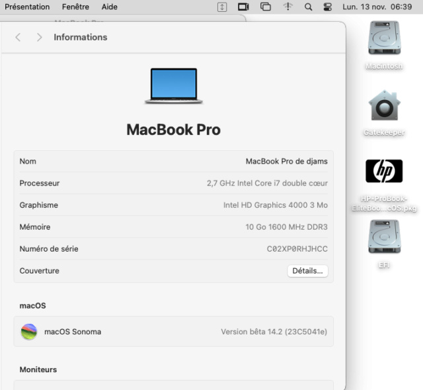Open coverage Détails… button
Screen dimensions: 423x390
click(x=307, y=271)
